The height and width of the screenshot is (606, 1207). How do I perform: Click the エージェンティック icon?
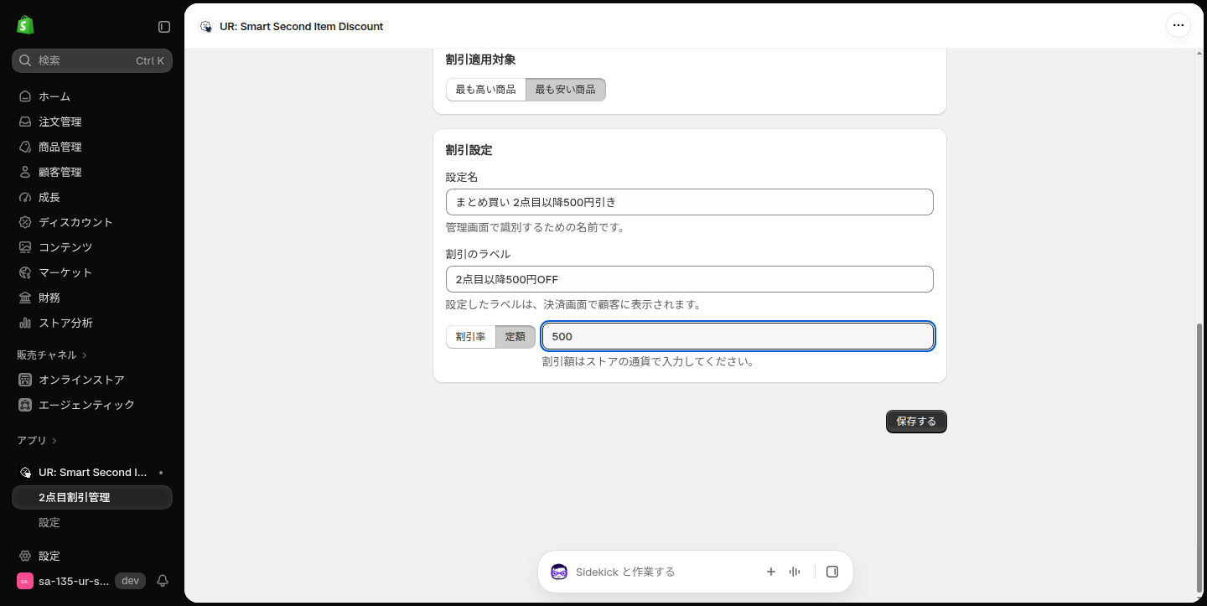pos(25,405)
